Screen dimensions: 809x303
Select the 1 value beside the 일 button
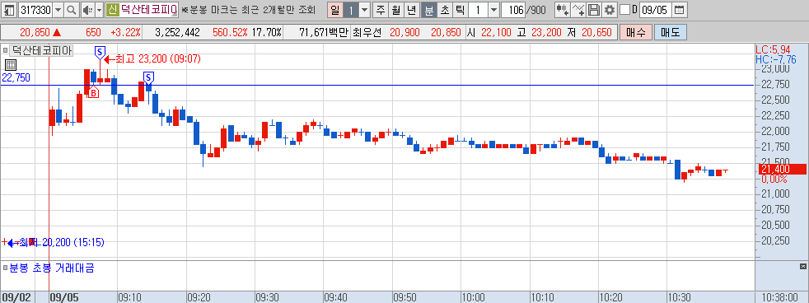351,10
